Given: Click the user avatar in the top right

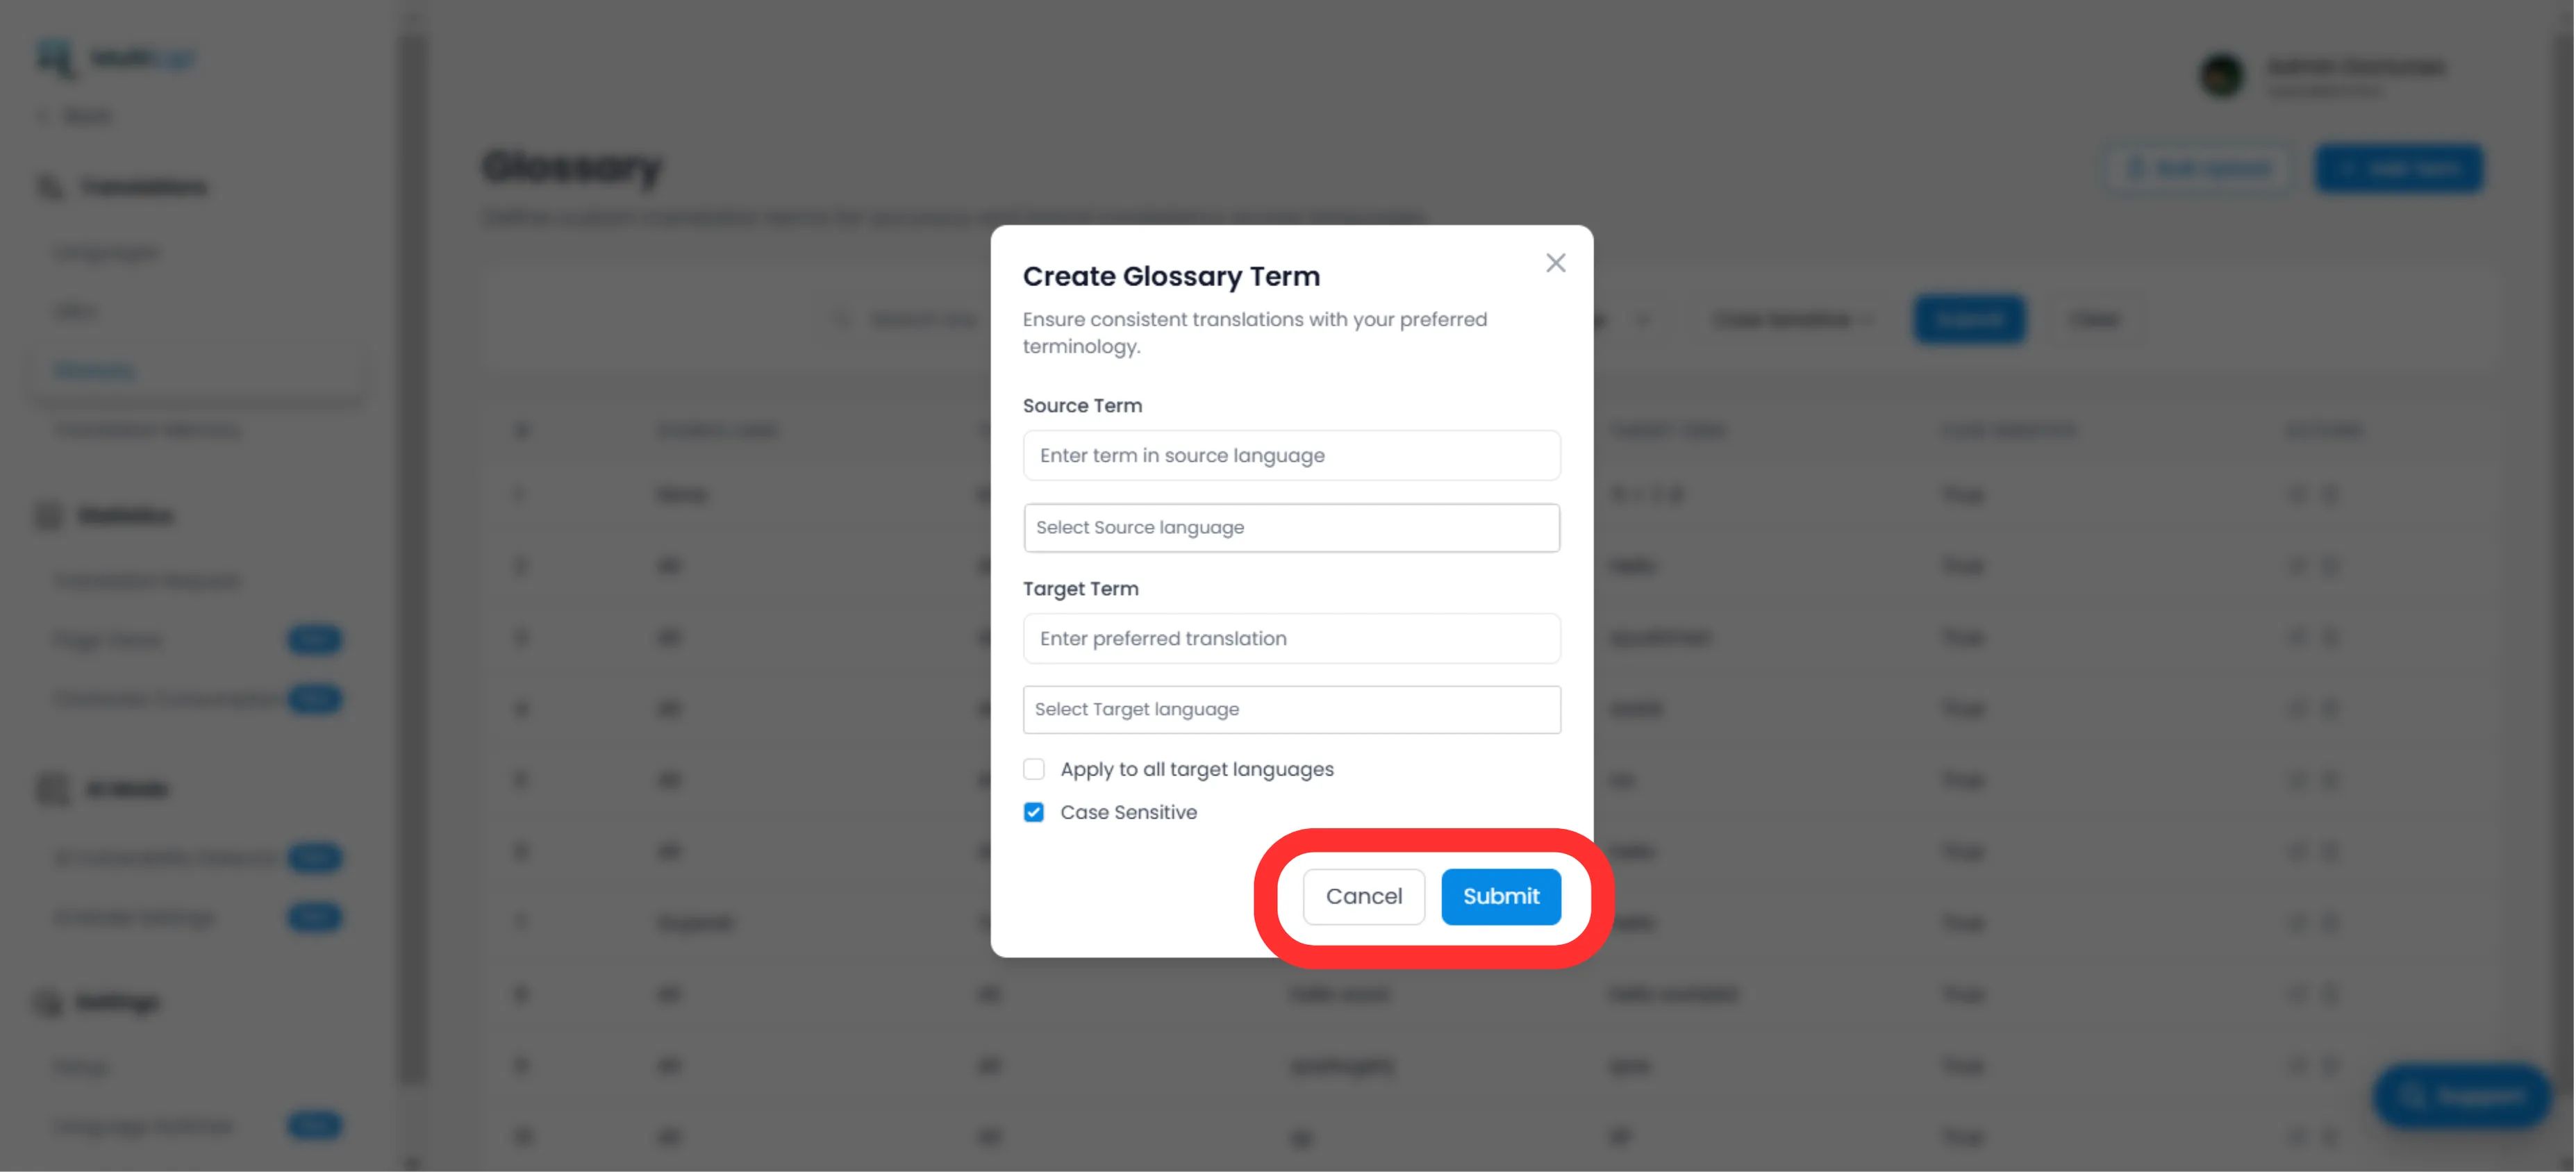Looking at the screenshot, I should click(x=2221, y=75).
